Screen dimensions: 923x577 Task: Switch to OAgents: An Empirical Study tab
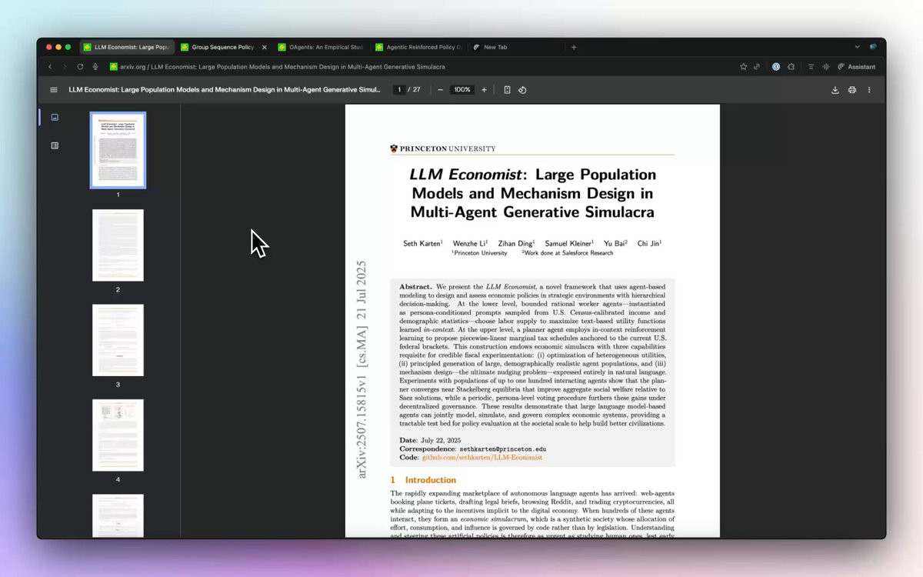point(321,47)
